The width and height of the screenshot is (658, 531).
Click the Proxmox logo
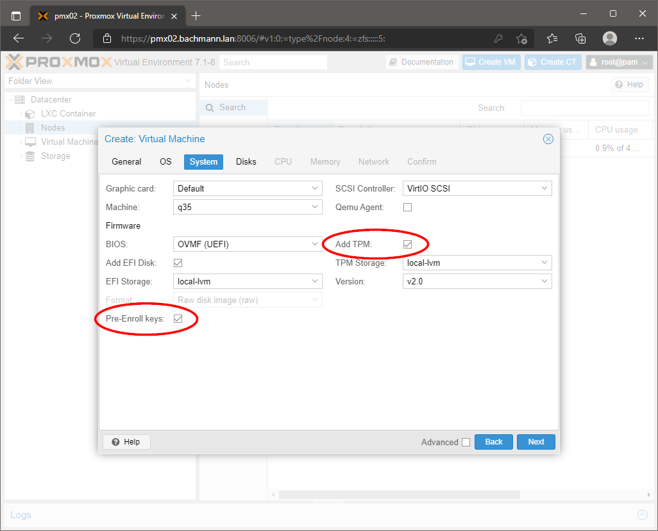[x=59, y=62]
